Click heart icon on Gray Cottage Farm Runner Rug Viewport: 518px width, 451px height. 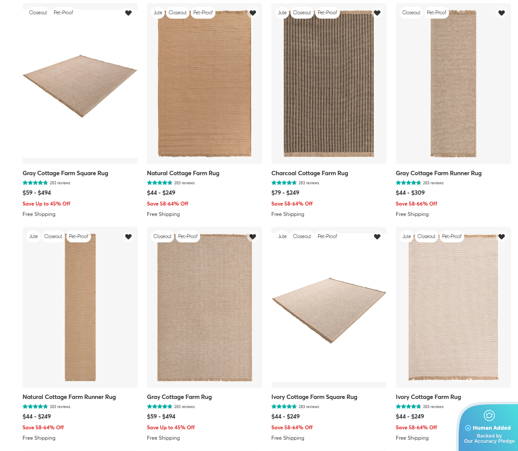tap(502, 13)
